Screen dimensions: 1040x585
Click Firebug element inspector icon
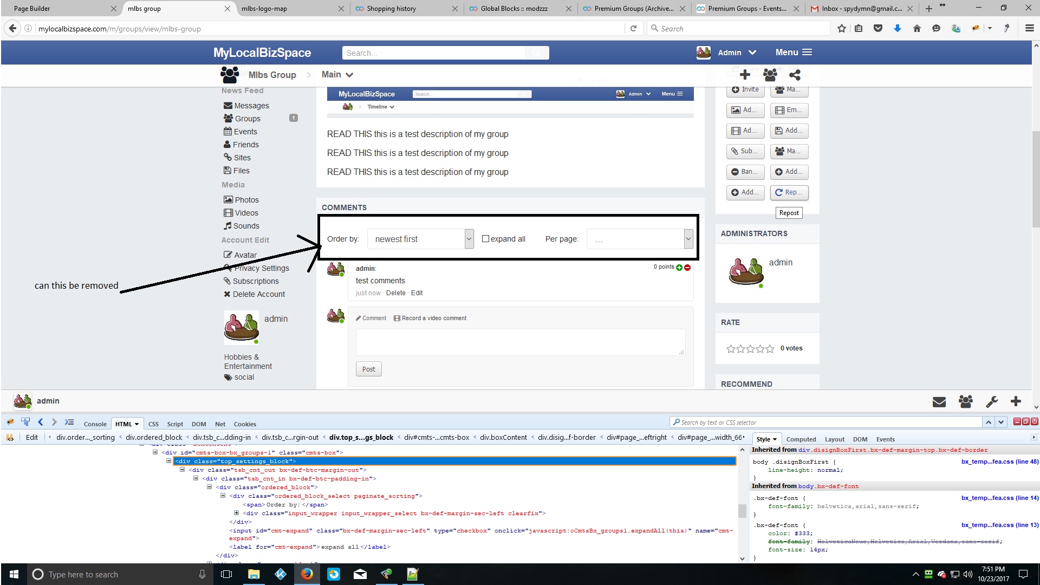click(25, 422)
